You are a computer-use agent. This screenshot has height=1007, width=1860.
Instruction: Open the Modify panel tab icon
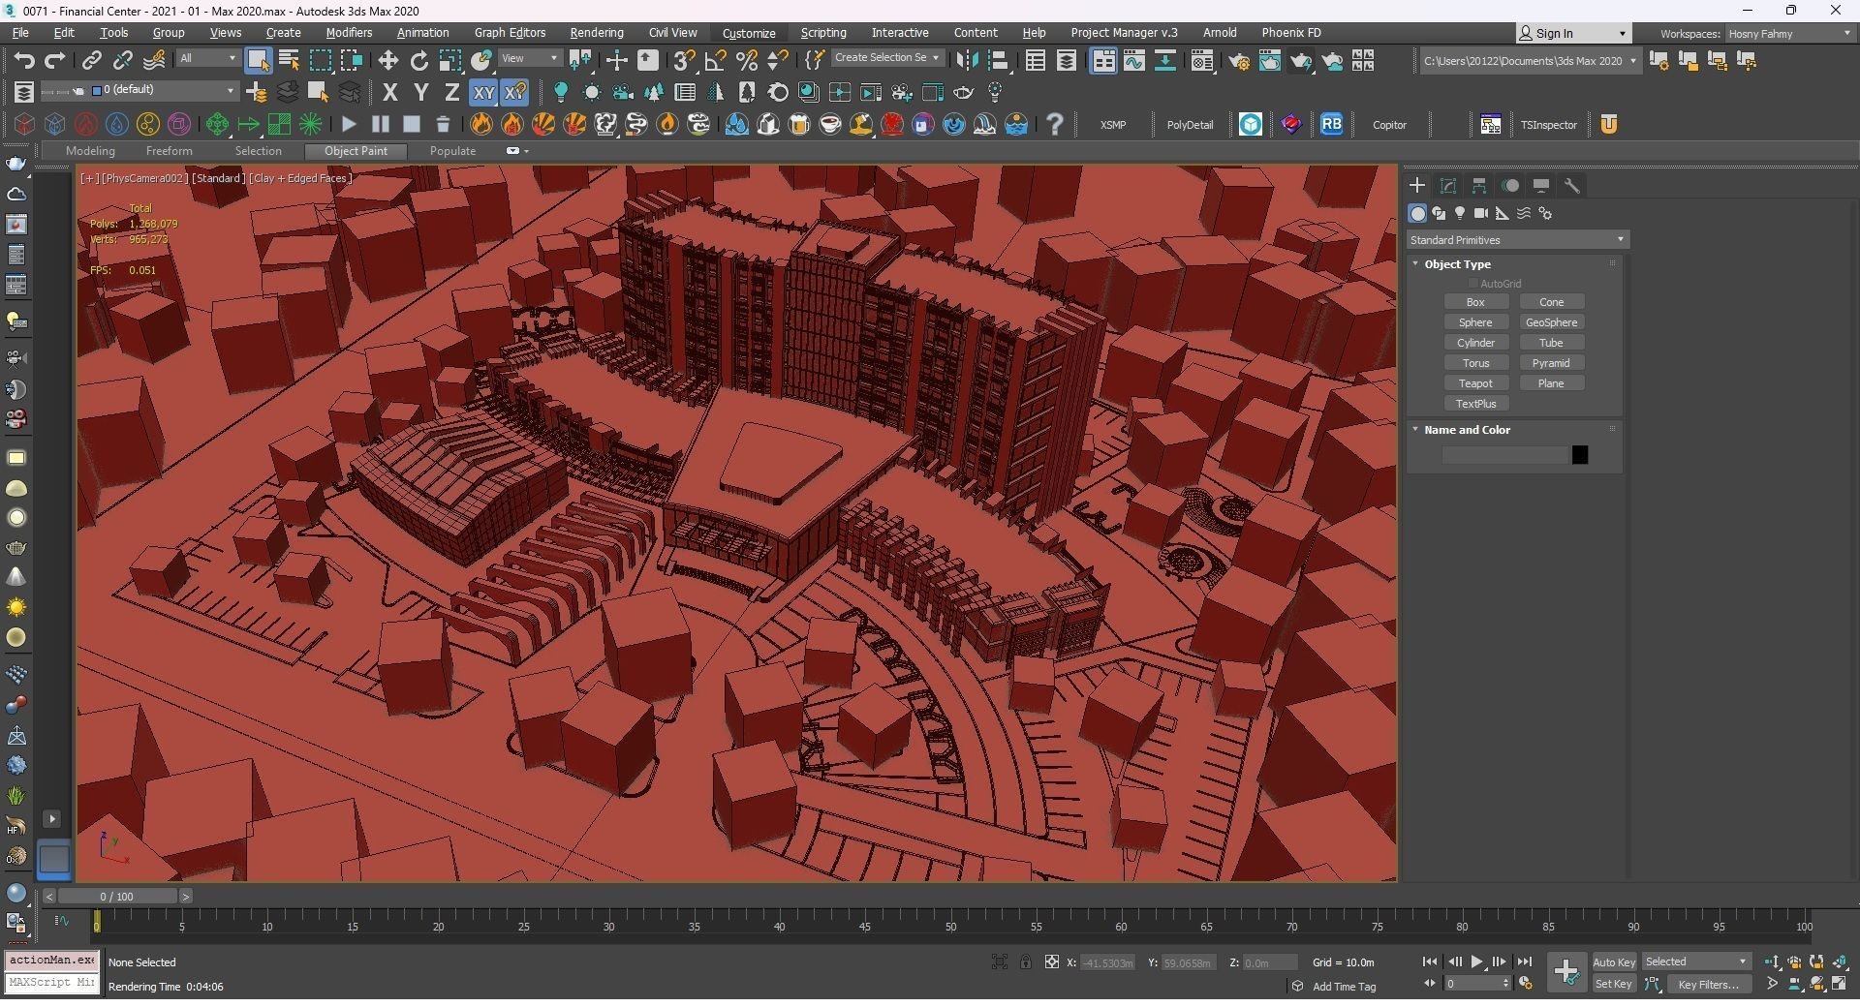coord(1448,186)
